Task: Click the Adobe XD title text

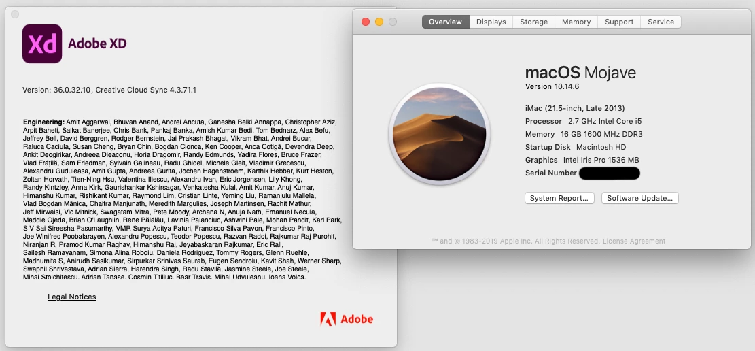Action: pyautogui.click(x=97, y=44)
